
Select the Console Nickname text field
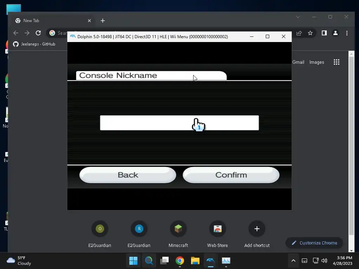point(179,123)
